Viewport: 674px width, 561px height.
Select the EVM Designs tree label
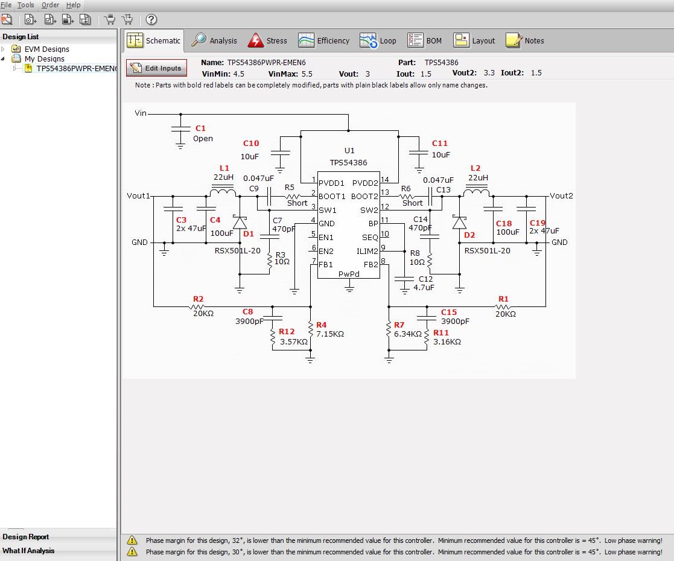point(47,49)
